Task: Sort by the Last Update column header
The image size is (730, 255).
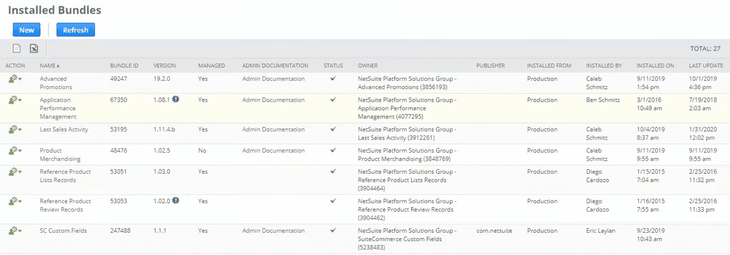Action: (x=706, y=66)
